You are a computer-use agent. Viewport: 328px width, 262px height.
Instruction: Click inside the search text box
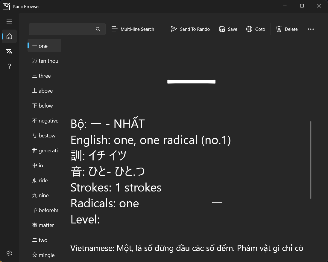coord(61,29)
